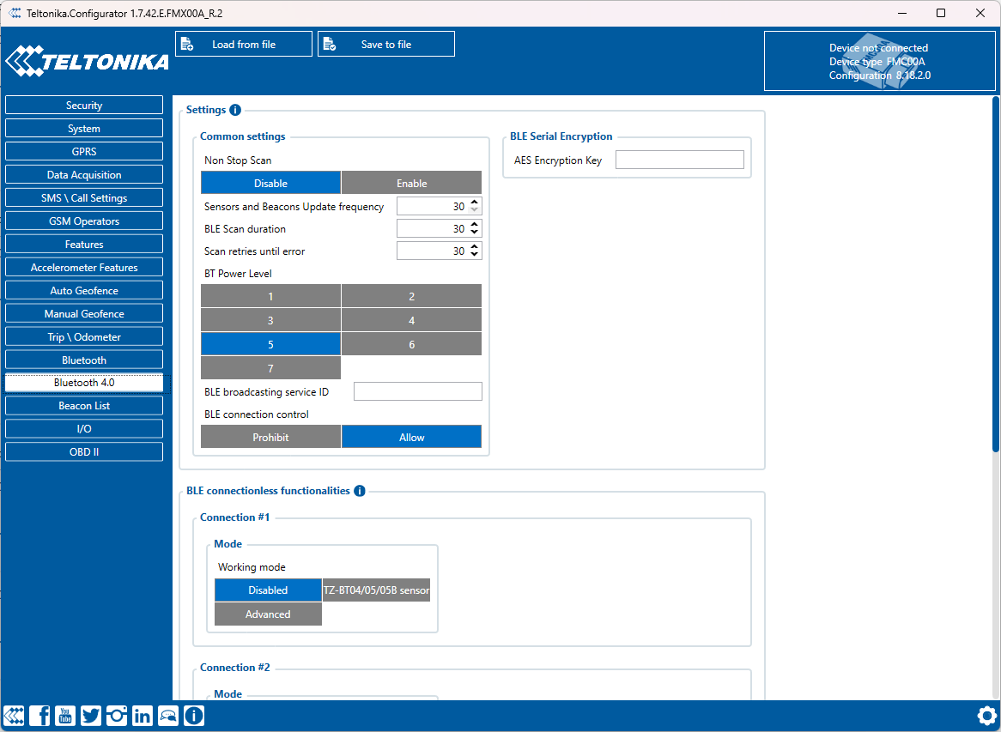This screenshot has width=1001, height=732.
Task: Set Non Stop Scan to Enable
Action: [x=412, y=183]
